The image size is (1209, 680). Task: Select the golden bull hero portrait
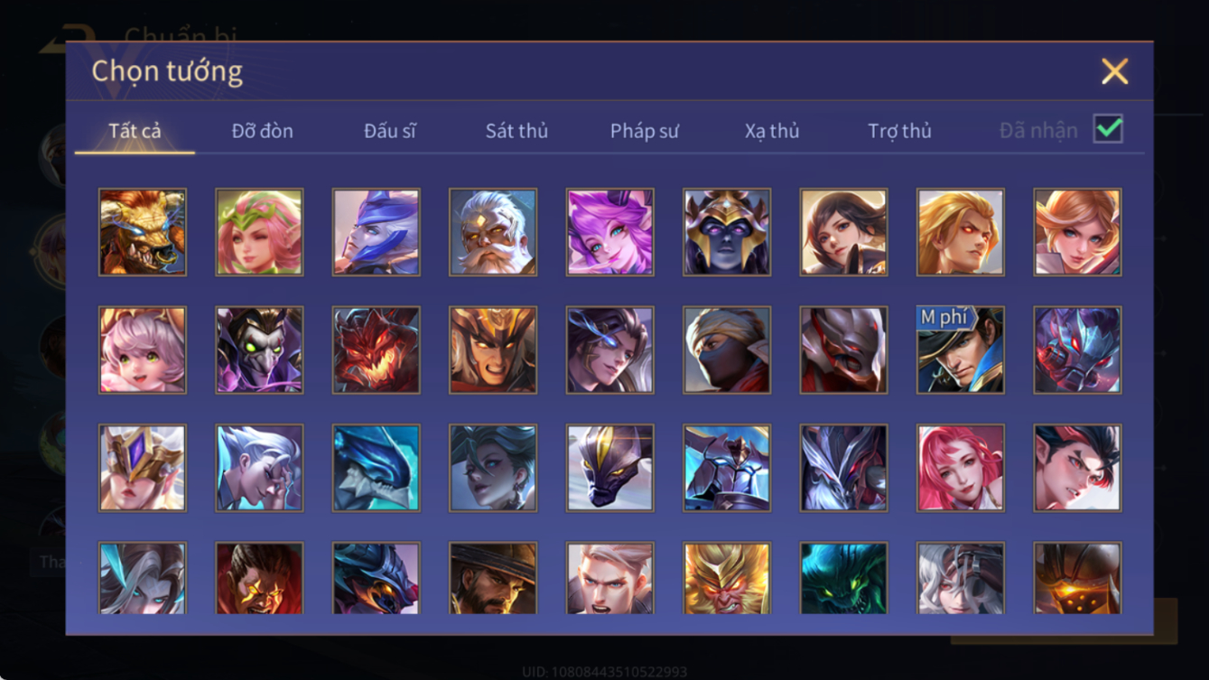(143, 232)
